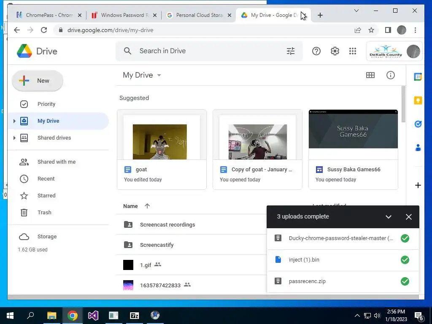Open 7-Zip from the taskbar

pos(134,316)
